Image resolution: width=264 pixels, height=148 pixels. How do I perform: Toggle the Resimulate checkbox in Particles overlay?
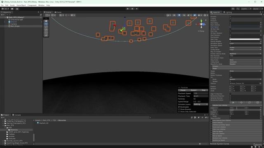(x=179, y=107)
